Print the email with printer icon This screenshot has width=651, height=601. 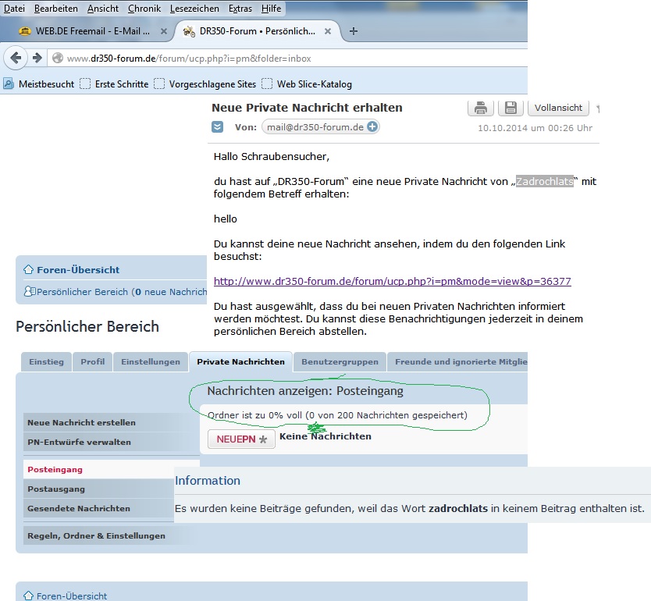click(x=481, y=108)
